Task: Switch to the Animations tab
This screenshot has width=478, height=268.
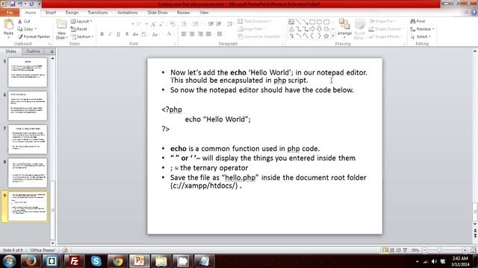Action: pos(128,13)
